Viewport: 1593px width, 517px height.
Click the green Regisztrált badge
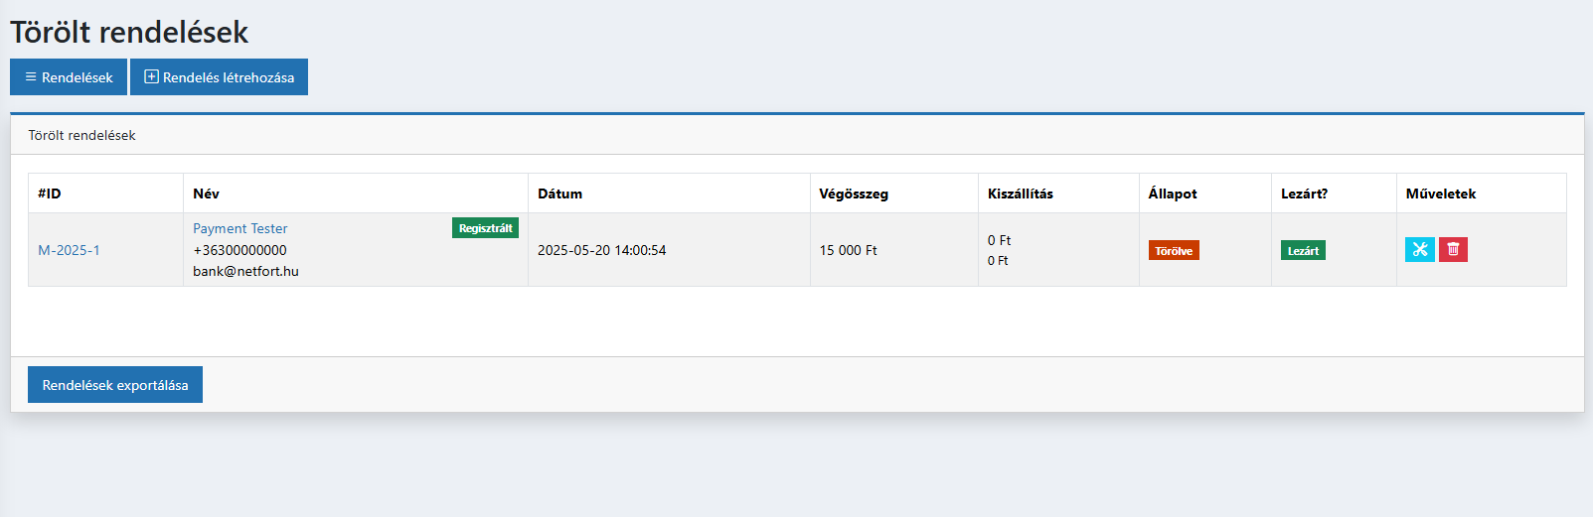click(x=485, y=228)
